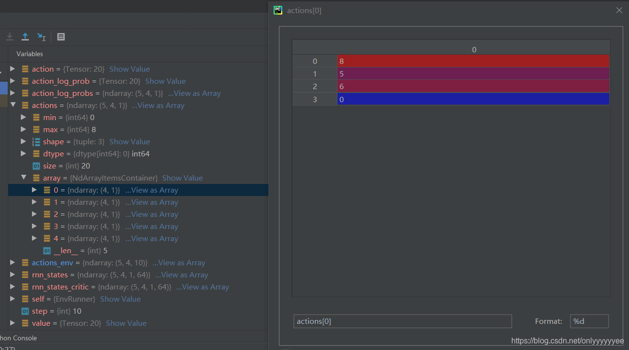Viewport: 629px width, 350px height.
Task: Show Value of the shape tuple
Action: click(x=130, y=142)
